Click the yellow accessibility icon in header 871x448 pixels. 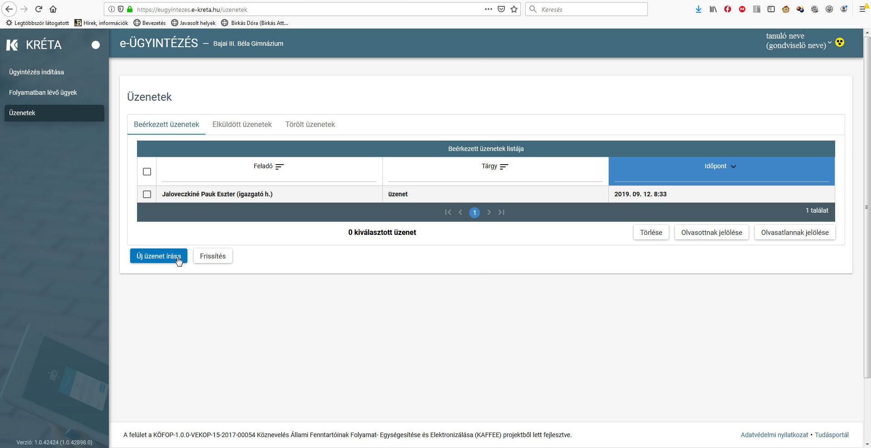click(x=840, y=43)
